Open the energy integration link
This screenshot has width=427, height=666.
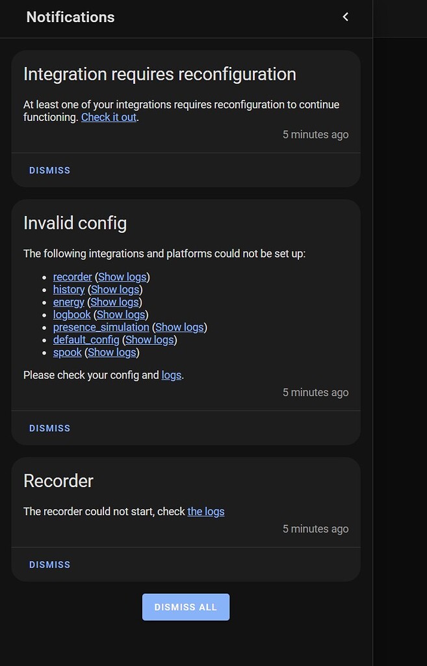pyautogui.click(x=68, y=302)
